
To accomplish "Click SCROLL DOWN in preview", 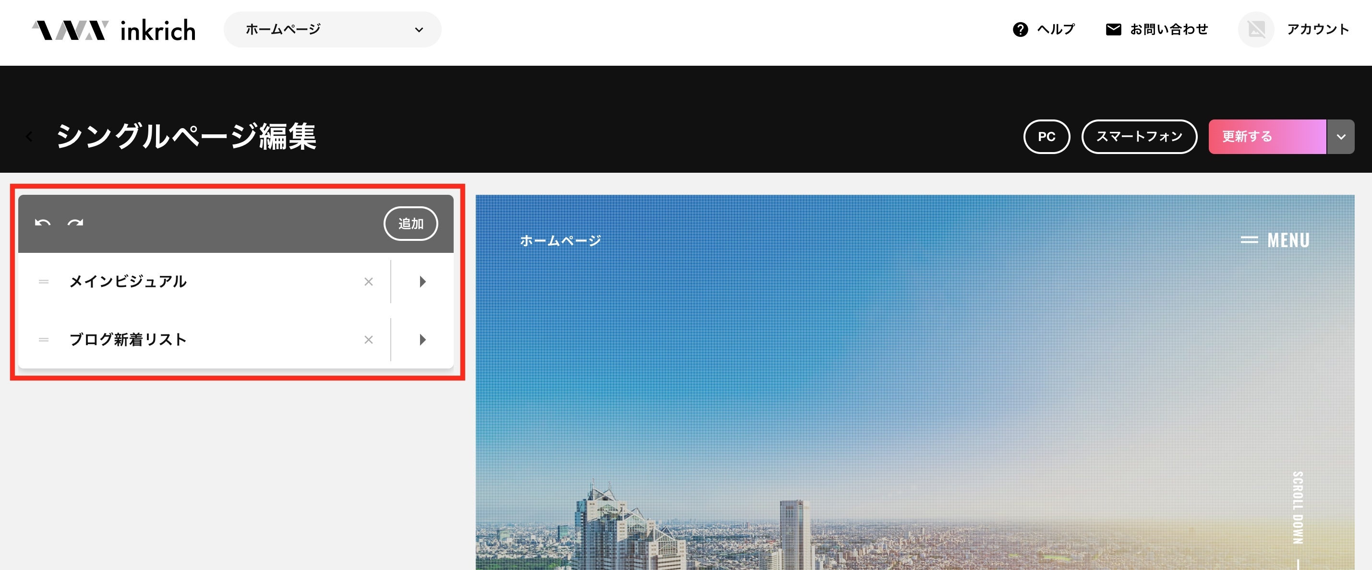I will pos(1298,508).
